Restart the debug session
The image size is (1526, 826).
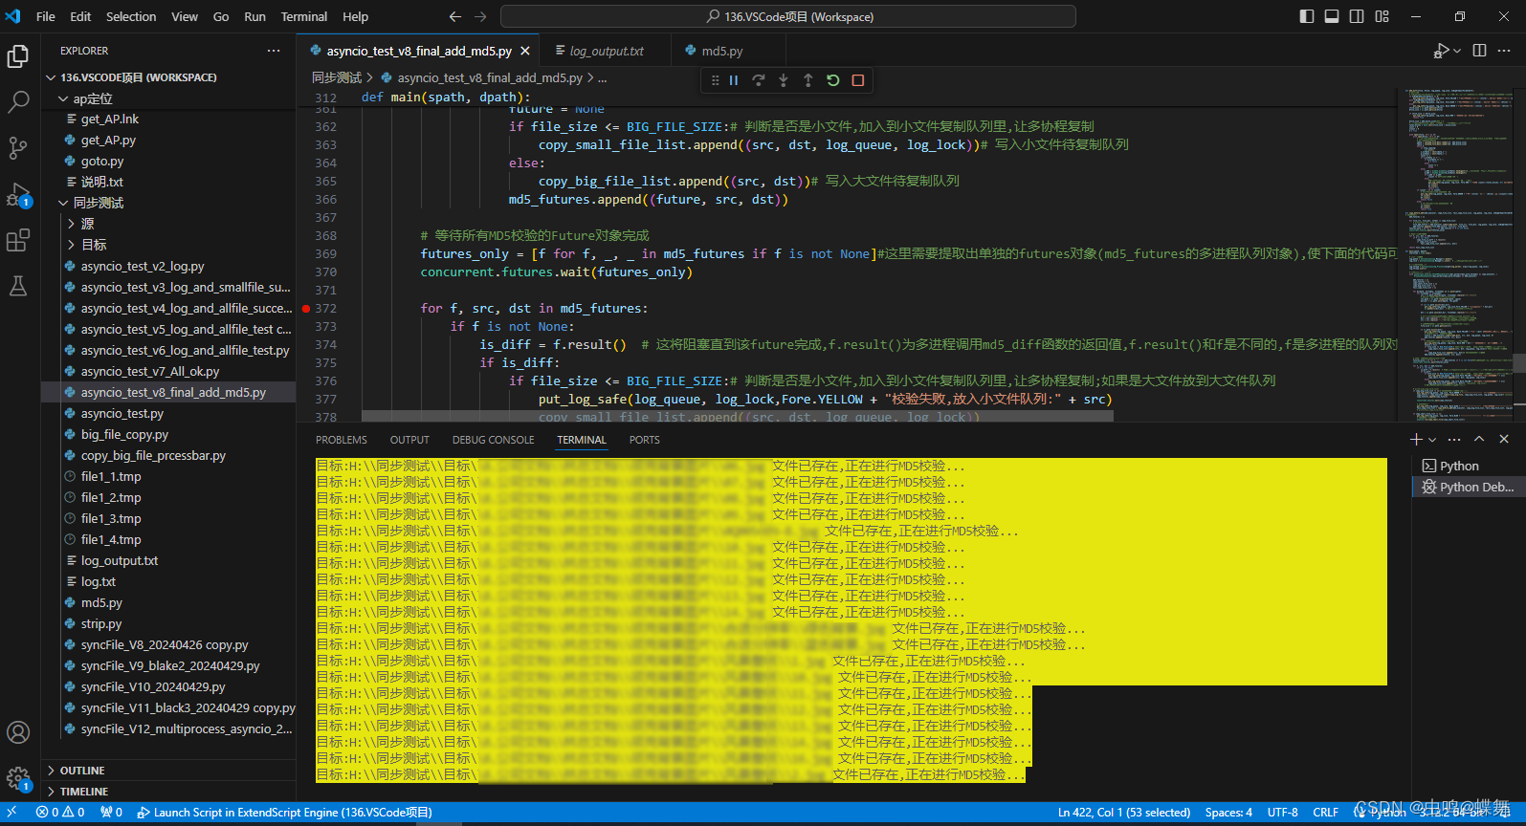click(833, 80)
